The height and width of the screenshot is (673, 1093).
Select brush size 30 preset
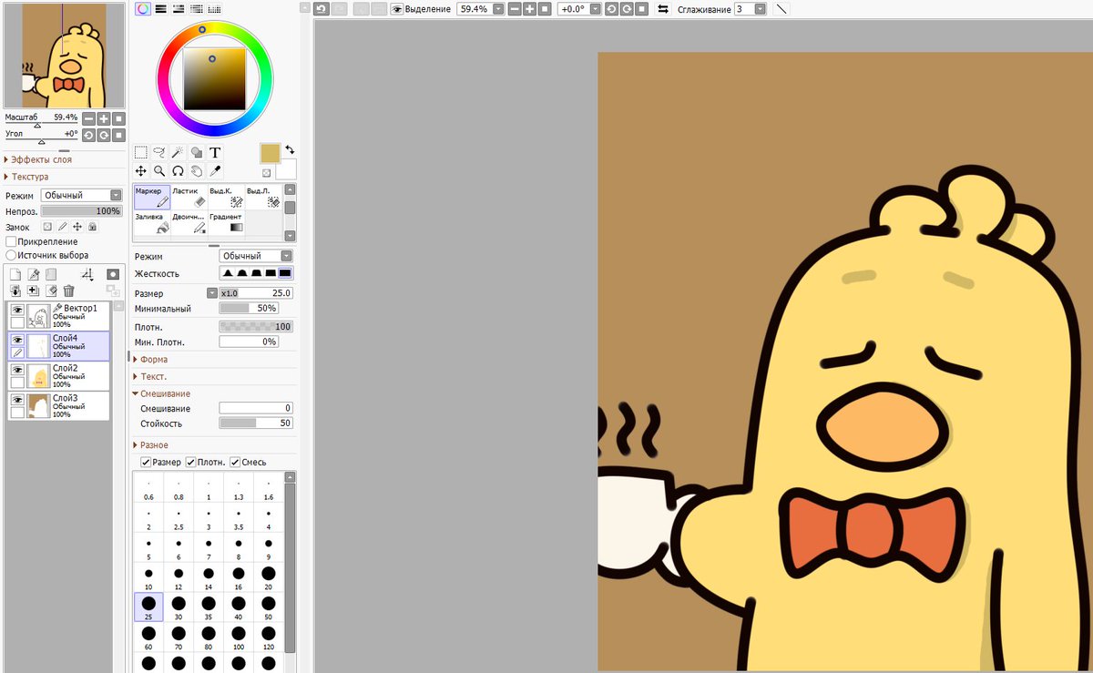click(x=179, y=607)
